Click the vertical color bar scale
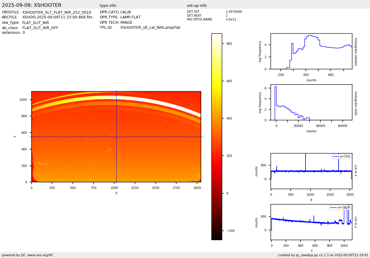 217,137
